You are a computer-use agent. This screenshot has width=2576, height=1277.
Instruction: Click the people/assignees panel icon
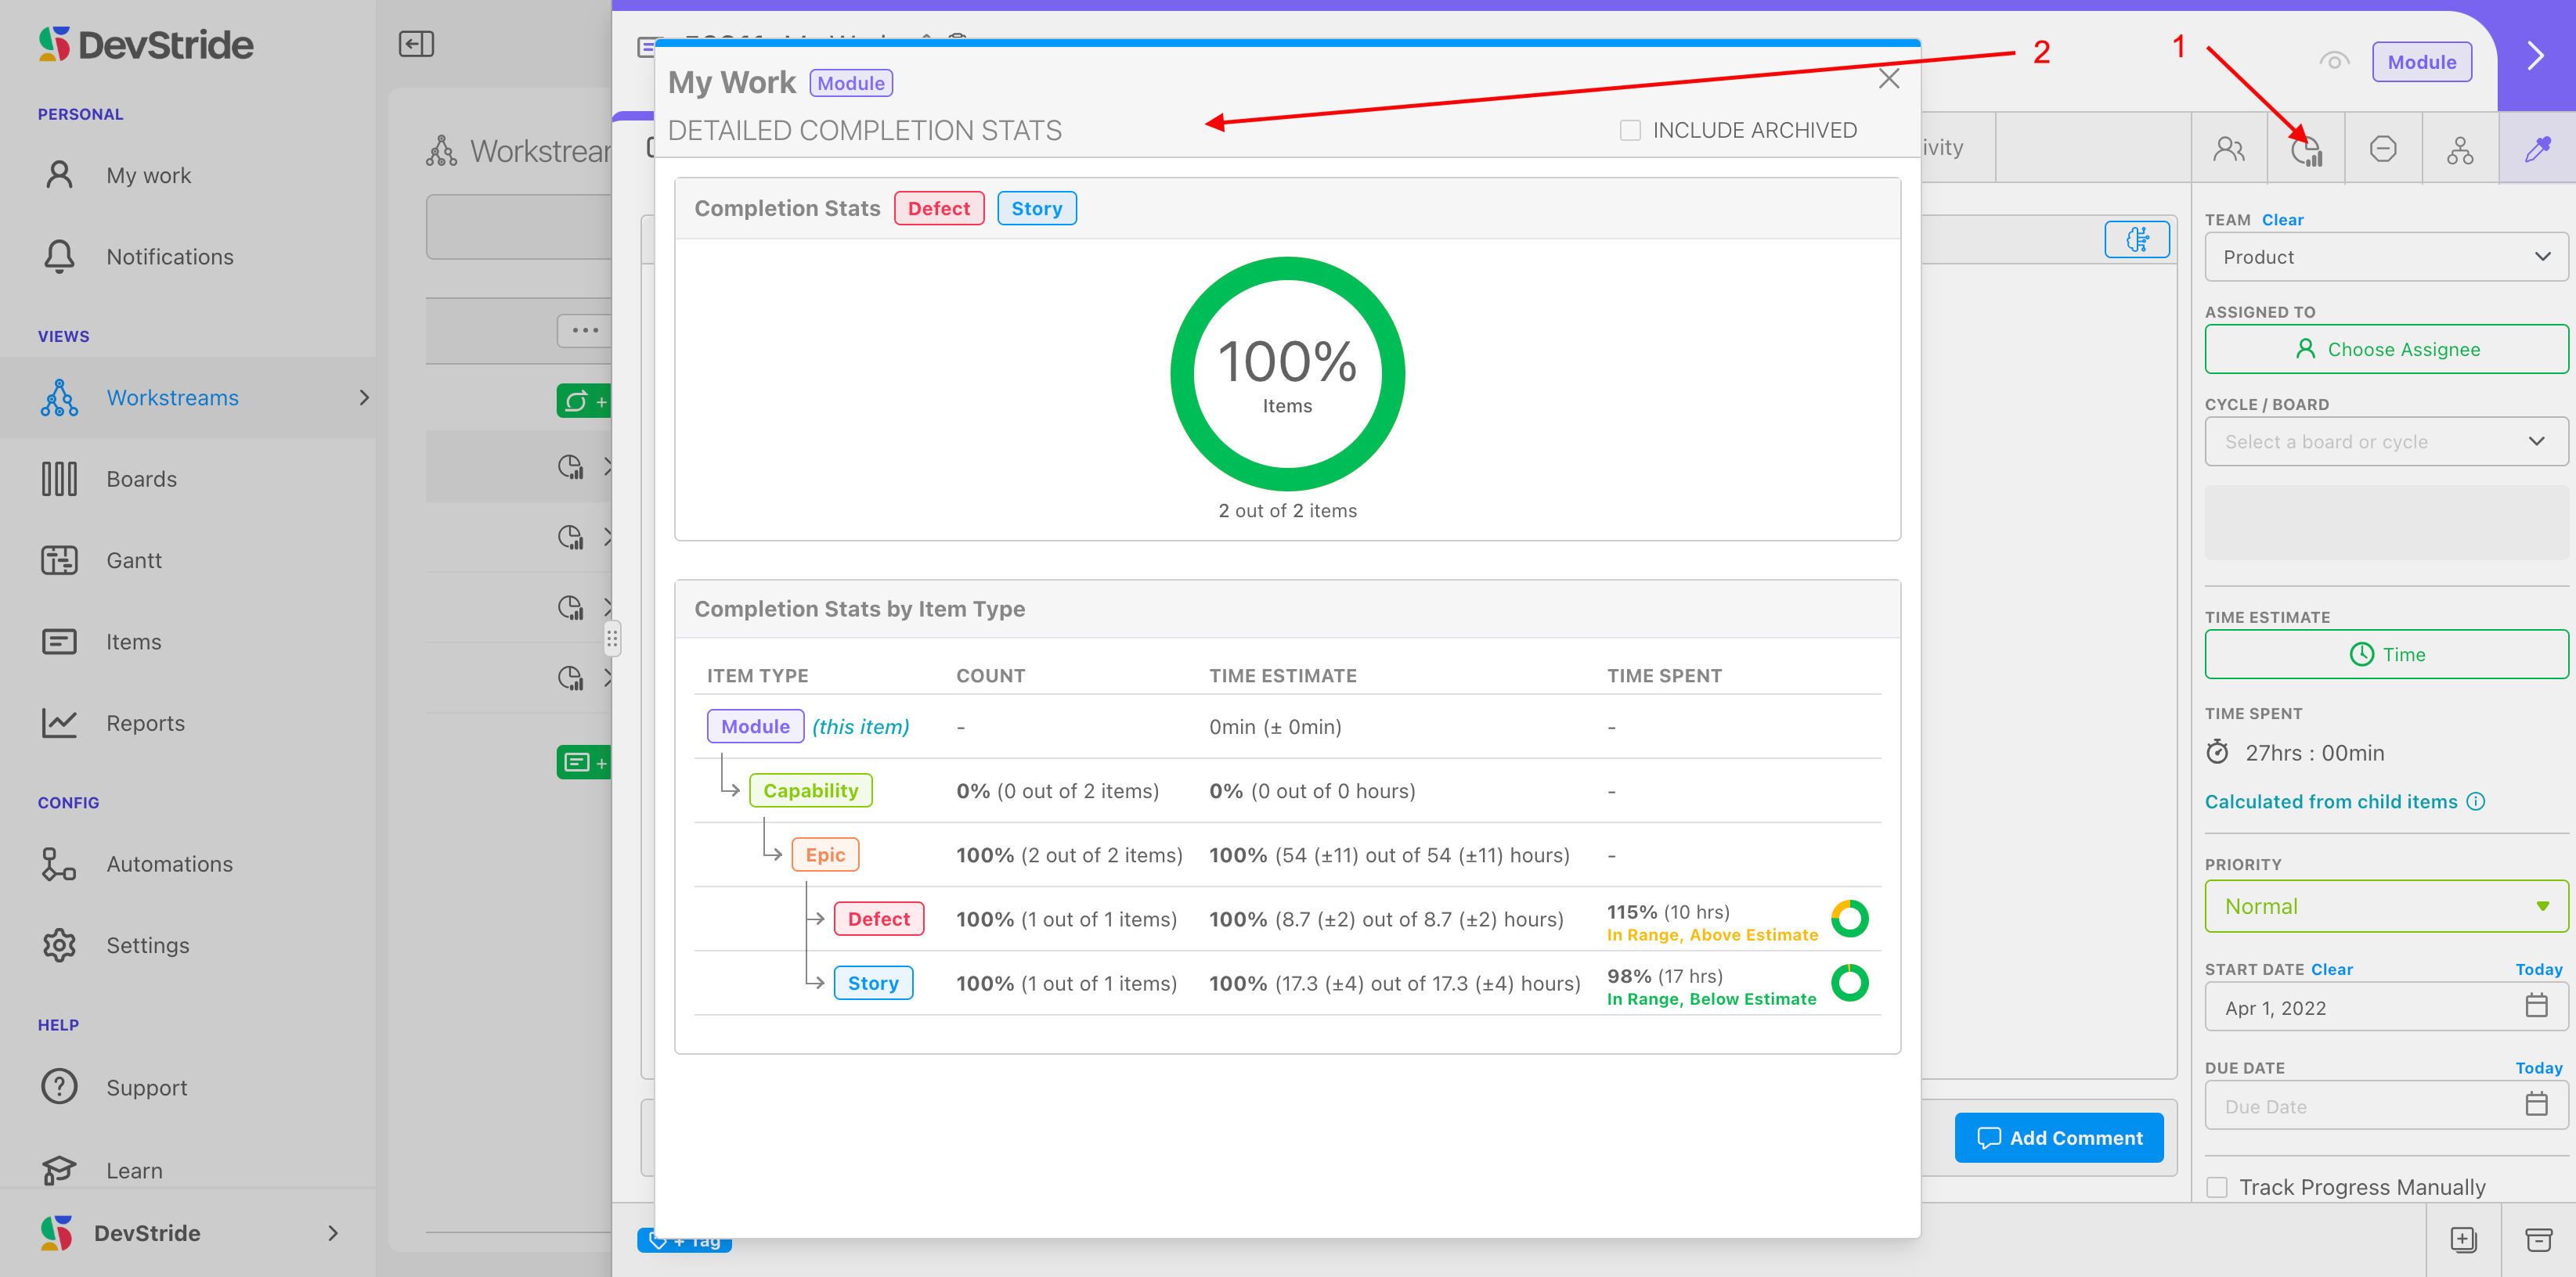[2229, 150]
